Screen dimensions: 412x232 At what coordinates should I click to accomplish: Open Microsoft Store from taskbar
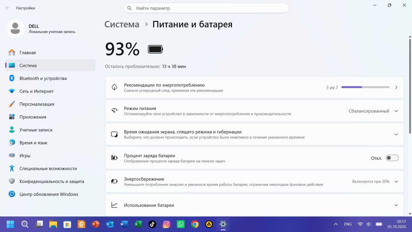click(67, 224)
